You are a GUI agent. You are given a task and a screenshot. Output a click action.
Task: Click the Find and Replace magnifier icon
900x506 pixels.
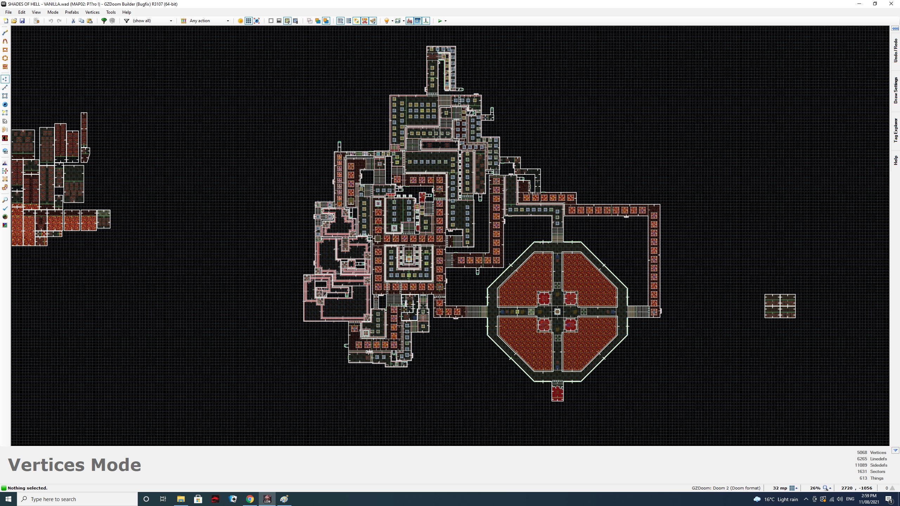pyautogui.click(x=5, y=200)
